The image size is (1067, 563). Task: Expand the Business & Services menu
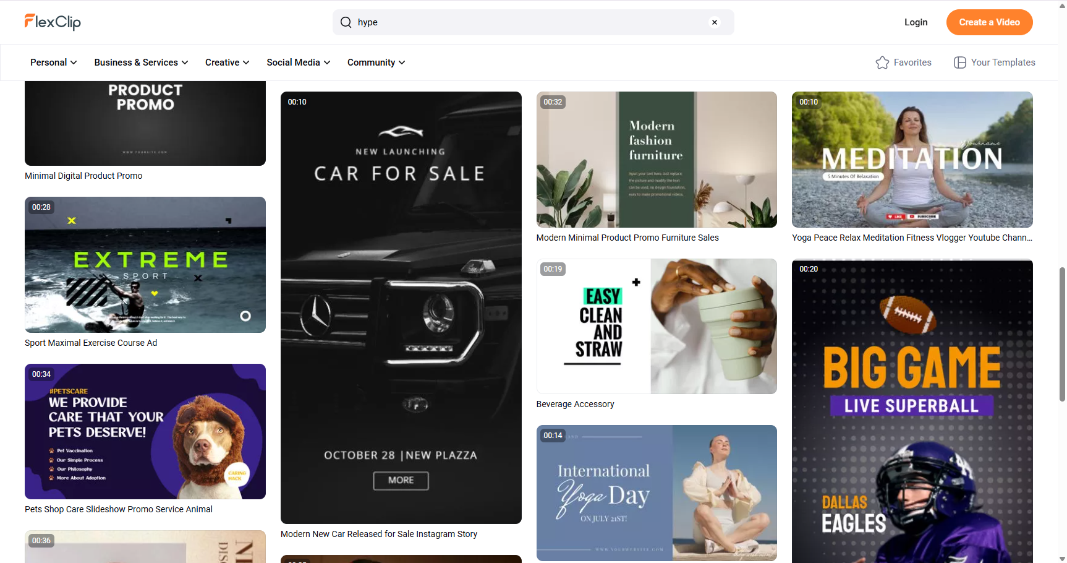click(x=141, y=62)
